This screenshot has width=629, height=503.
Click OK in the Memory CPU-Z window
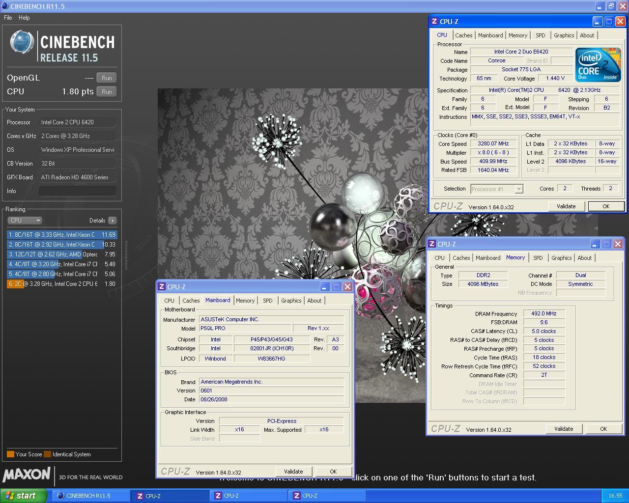tap(603, 429)
